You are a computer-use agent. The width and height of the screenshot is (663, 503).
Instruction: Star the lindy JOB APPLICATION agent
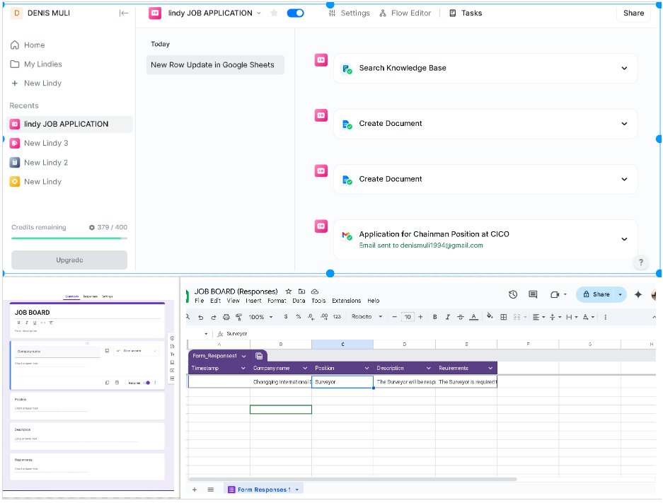[274, 13]
